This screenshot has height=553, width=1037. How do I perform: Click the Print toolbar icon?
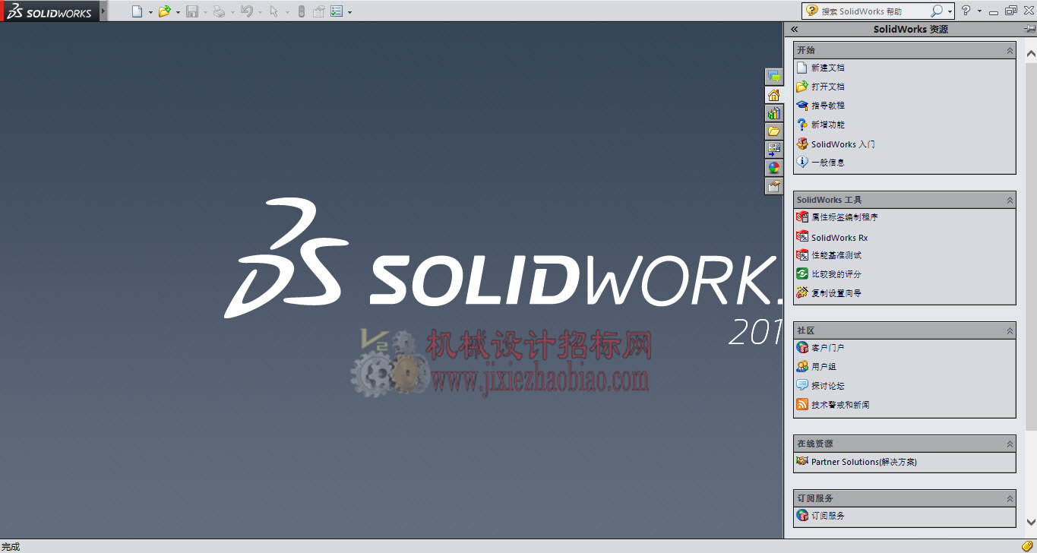[x=219, y=11]
